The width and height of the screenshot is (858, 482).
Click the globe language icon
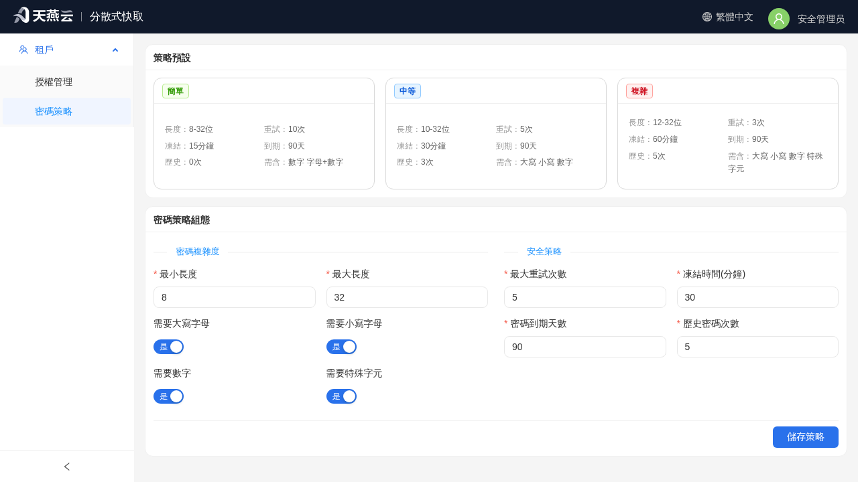(707, 17)
